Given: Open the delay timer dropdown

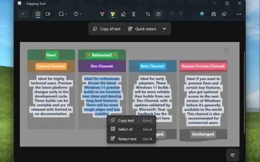Looking at the screenshot, I should (78, 14).
